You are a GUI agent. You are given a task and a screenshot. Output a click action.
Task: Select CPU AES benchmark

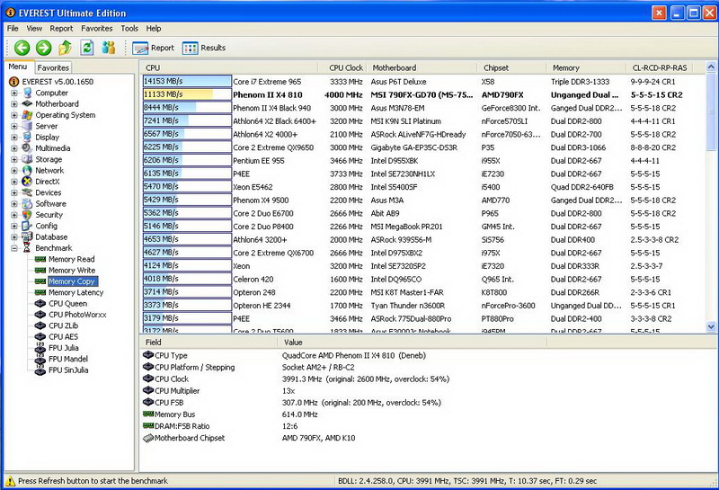point(63,336)
